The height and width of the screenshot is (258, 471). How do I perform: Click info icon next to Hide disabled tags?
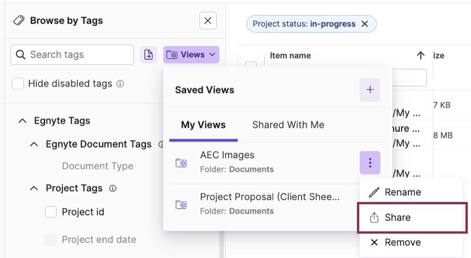point(120,84)
